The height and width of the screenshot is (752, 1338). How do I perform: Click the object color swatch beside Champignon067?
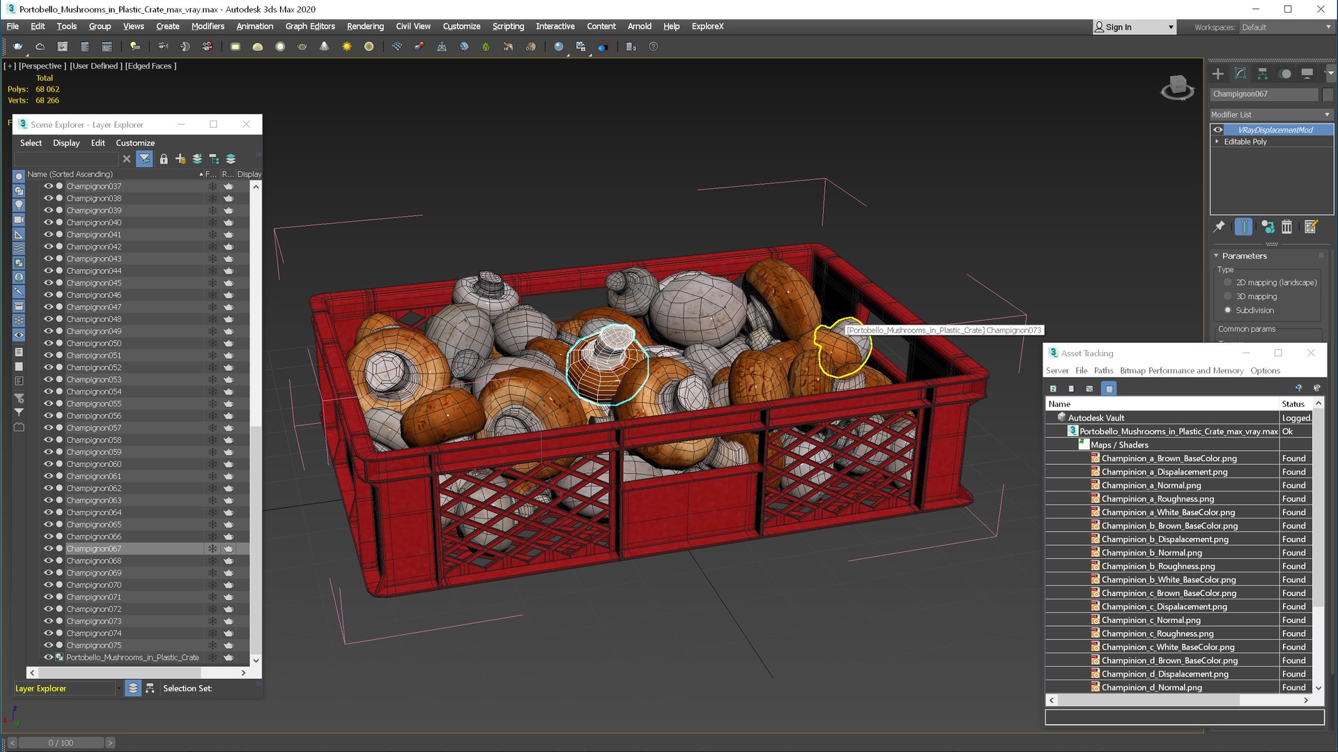pyautogui.click(x=1328, y=94)
